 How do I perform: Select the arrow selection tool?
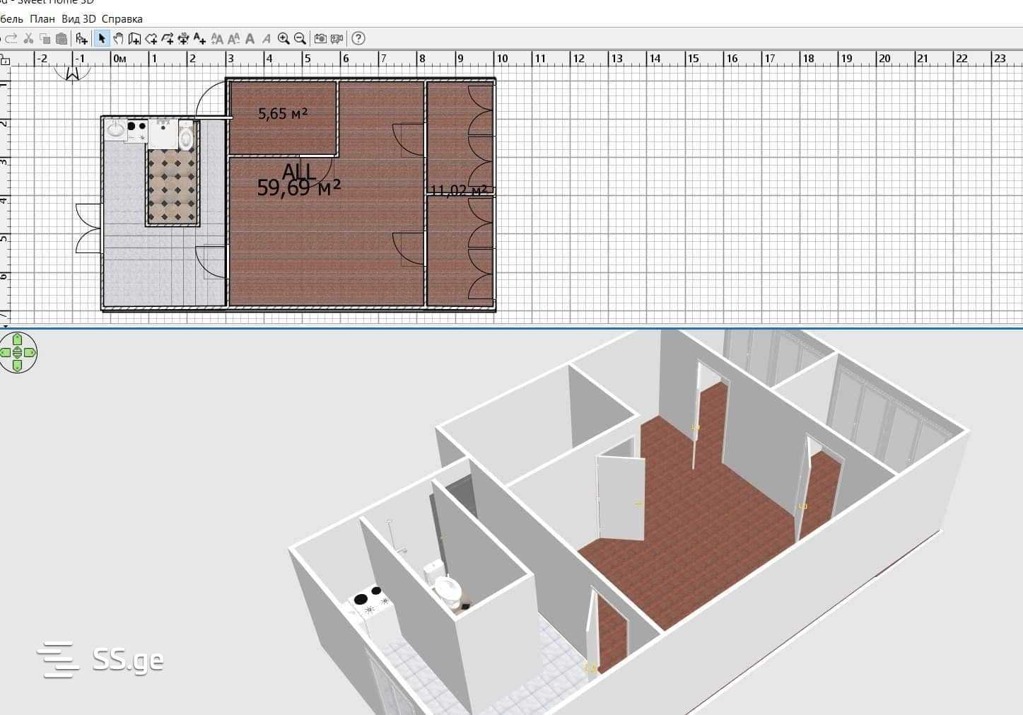pyautogui.click(x=102, y=39)
